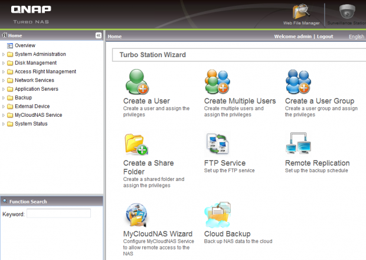
Task: Open the Remote Replication wizard link
Action: tap(317, 163)
